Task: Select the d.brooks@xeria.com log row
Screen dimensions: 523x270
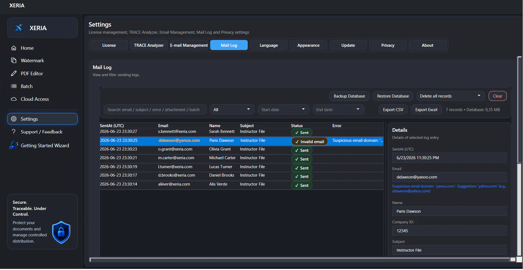Action: pos(241,176)
